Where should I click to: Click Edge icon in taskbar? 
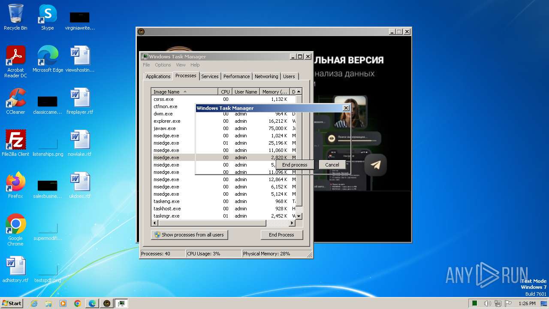pyautogui.click(x=92, y=303)
